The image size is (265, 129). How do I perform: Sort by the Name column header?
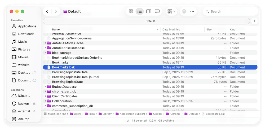56,30
